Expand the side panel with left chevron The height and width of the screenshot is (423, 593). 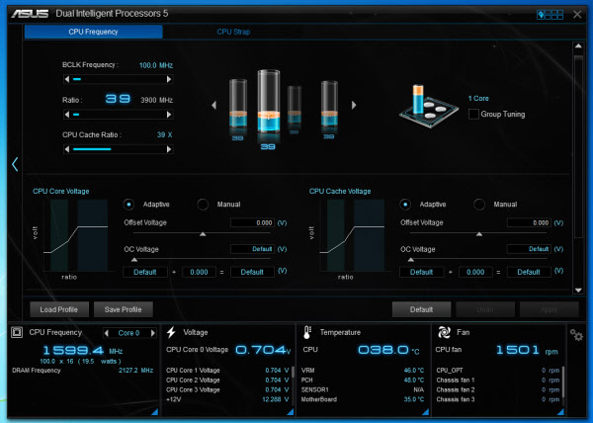coord(15,164)
